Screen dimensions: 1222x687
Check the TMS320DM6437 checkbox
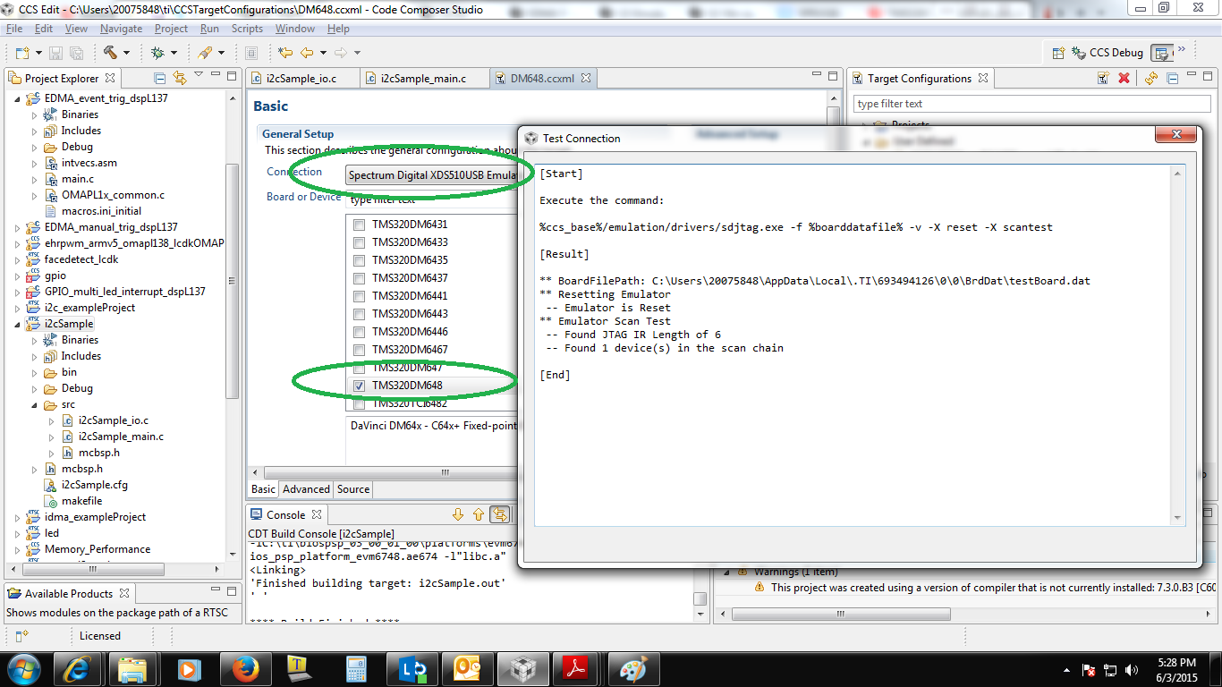tap(359, 278)
